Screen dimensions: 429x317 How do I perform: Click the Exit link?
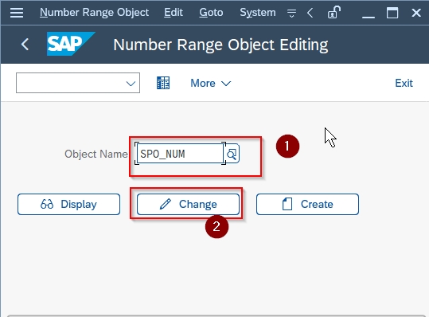(404, 83)
